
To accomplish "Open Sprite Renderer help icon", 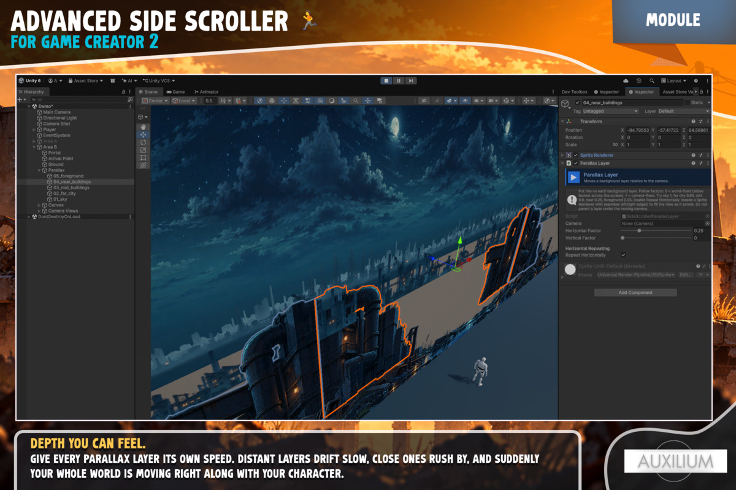I will coord(693,155).
